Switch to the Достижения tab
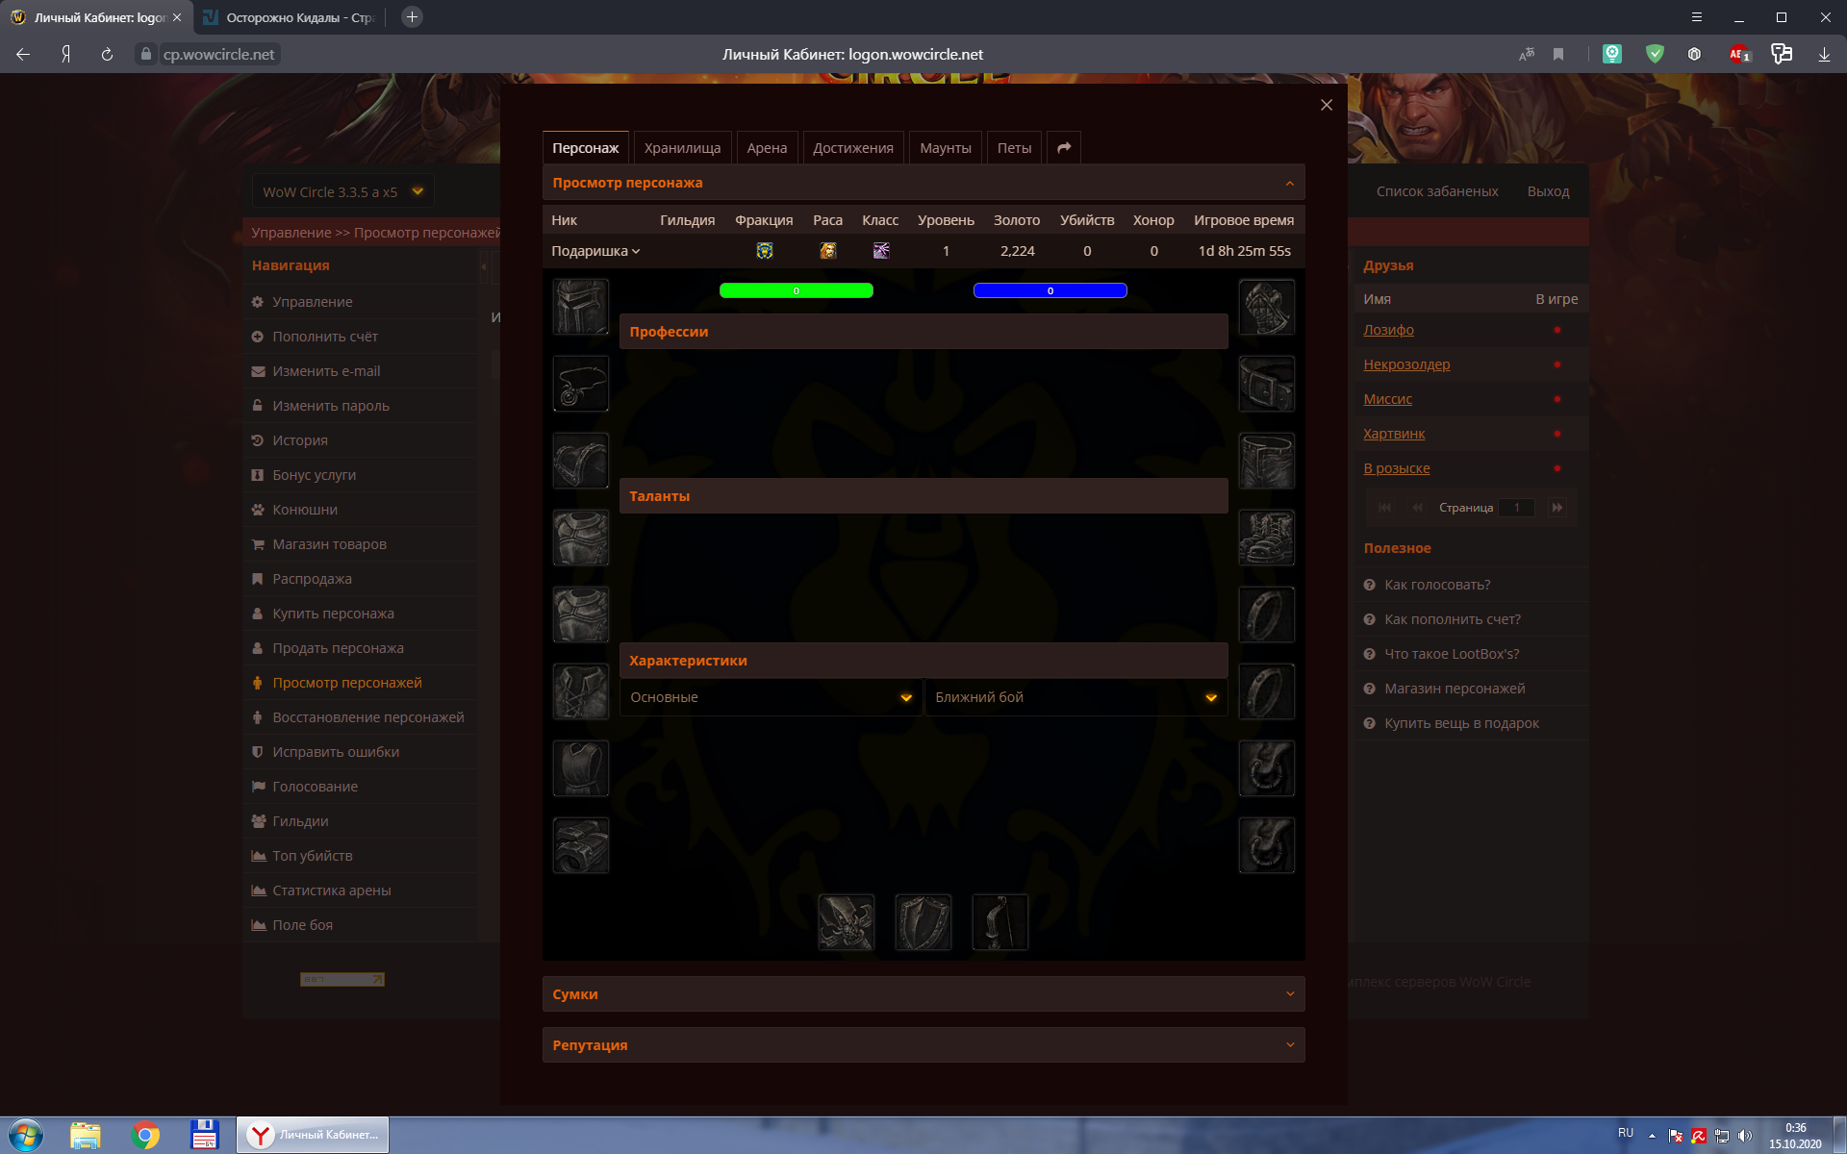Viewport: 1847px width, 1154px height. click(852, 148)
